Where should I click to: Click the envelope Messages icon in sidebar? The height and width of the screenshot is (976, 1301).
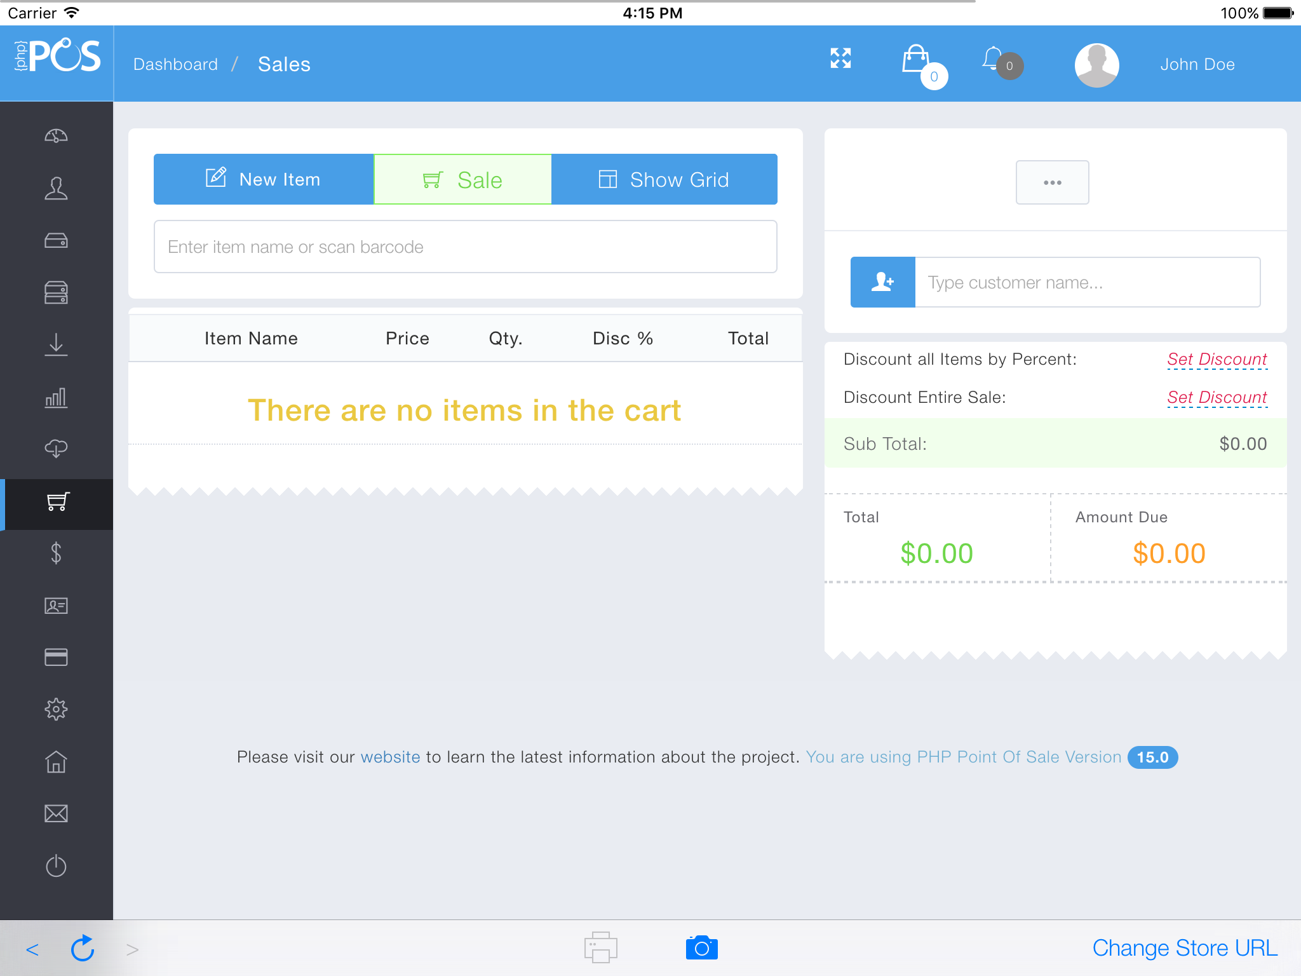tap(57, 813)
